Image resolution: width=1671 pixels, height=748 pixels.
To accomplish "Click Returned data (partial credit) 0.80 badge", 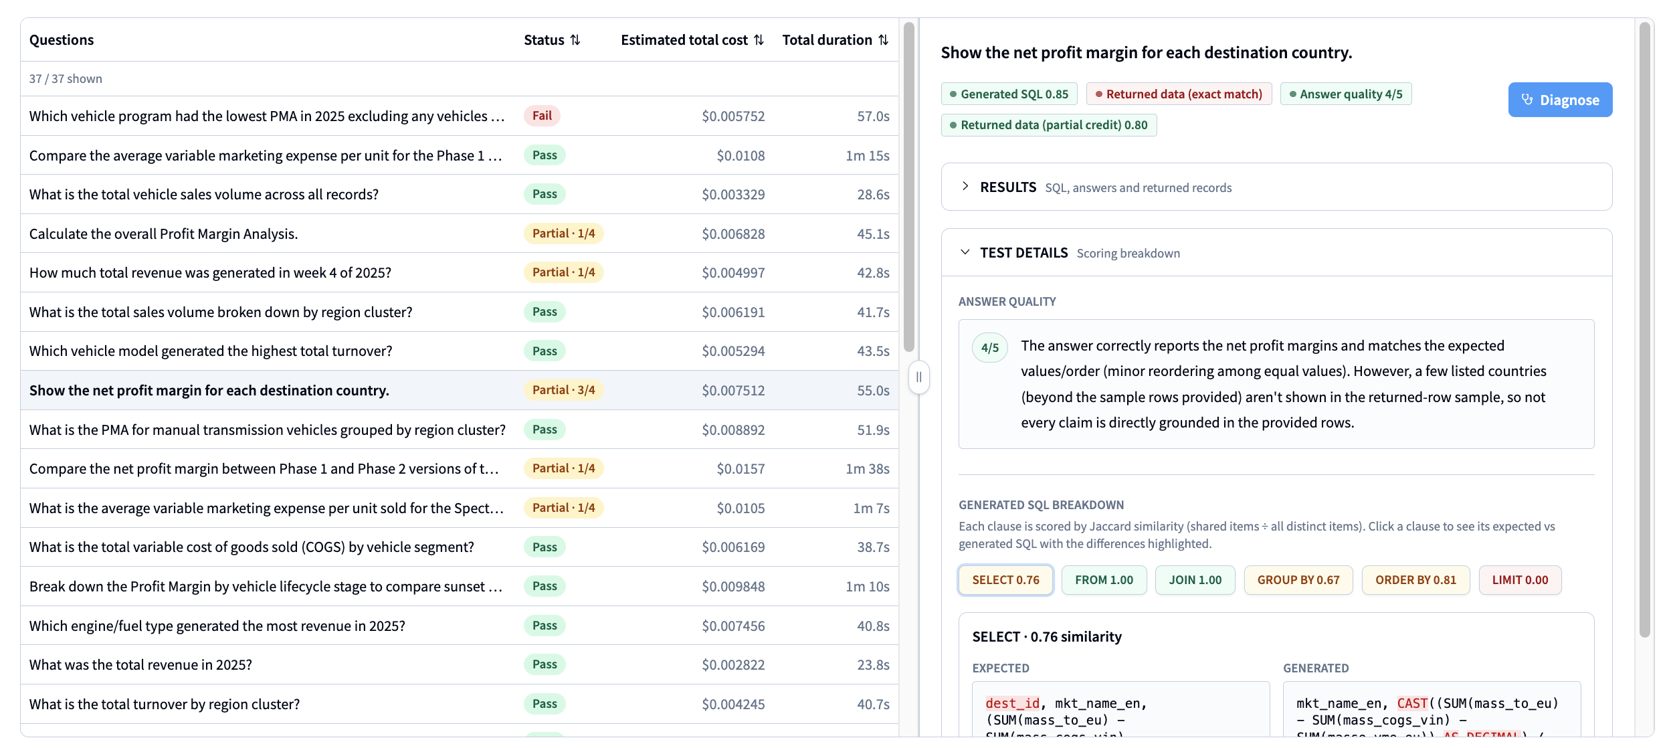I will (1048, 125).
